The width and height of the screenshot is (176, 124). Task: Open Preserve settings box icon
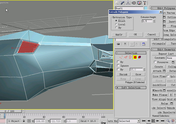(173, 62)
